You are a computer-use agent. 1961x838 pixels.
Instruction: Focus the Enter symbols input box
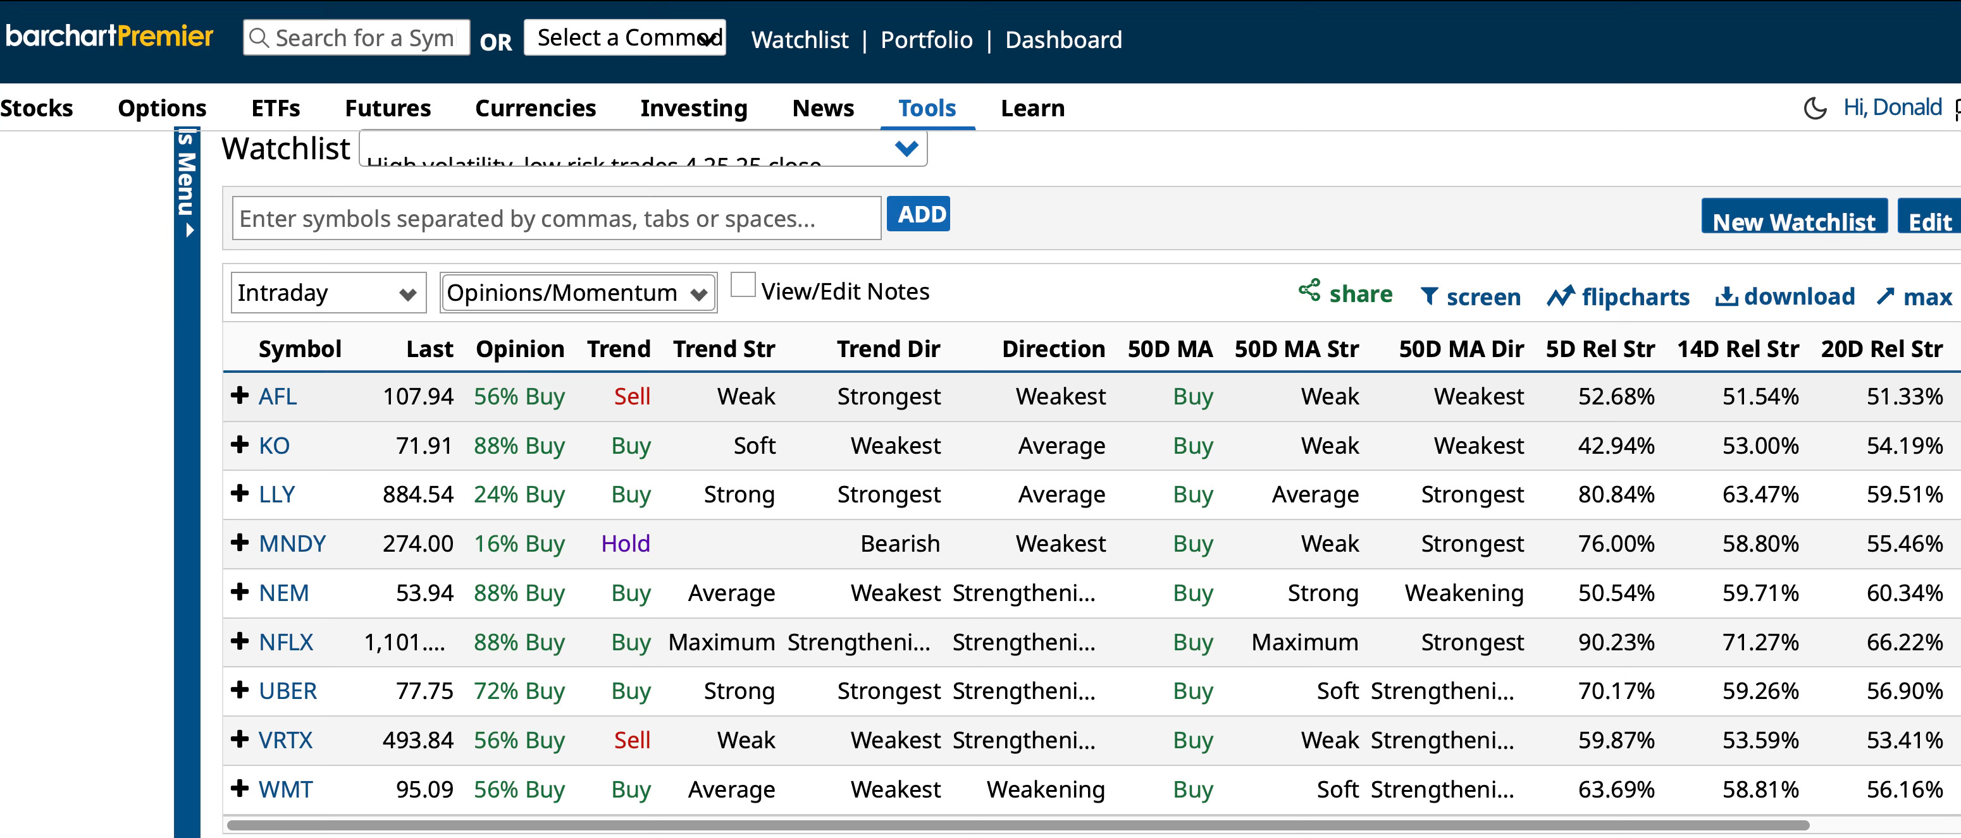(557, 218)
